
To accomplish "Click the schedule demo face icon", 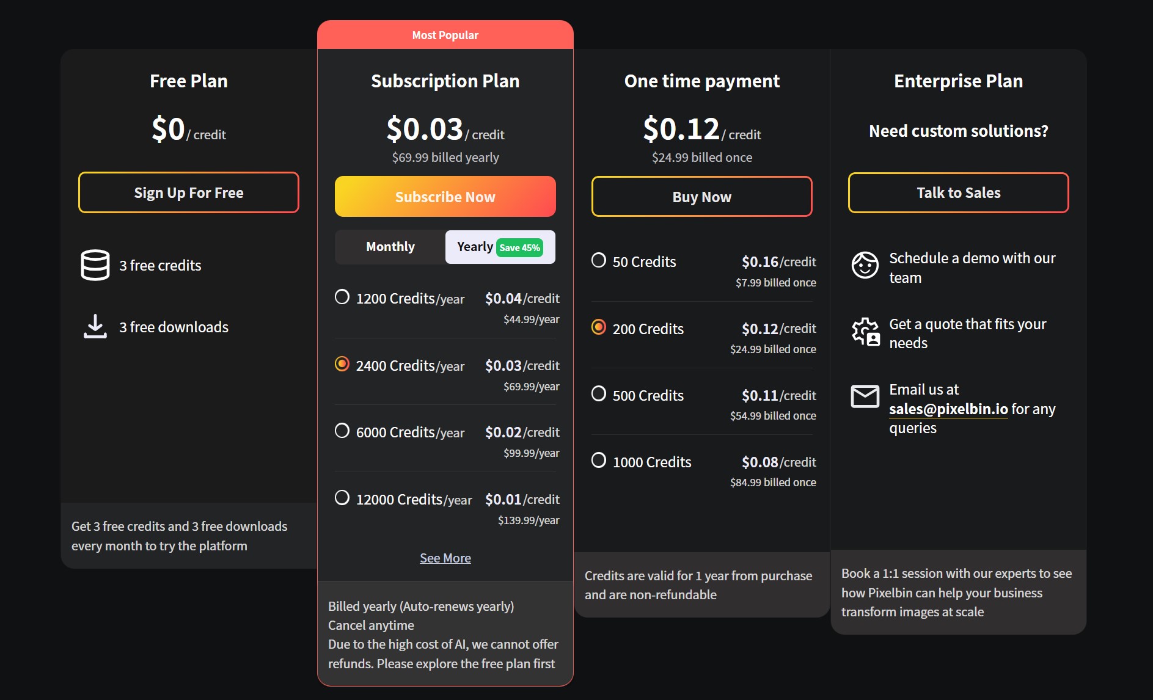I will pos(865,265).
